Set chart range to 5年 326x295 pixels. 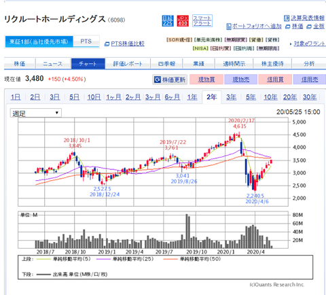(251, 97)
